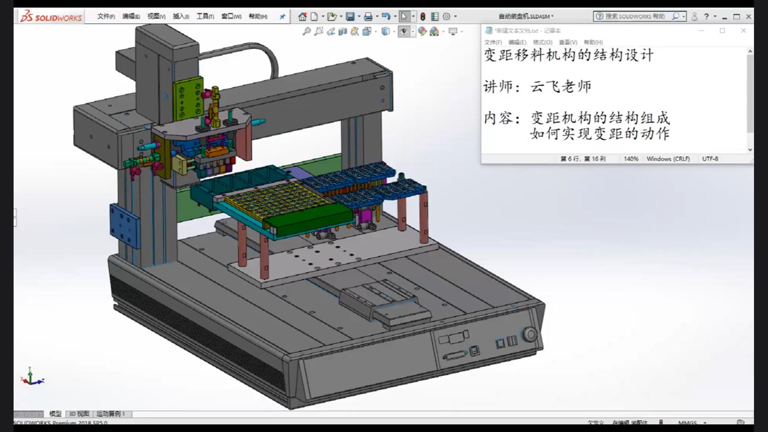Viewport: 768px width, 432px height.
Task: Pin the SolidWorks menu bar
Action: (x=282, y=16)
